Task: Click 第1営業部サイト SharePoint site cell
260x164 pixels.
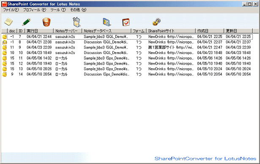Action: coord(171,48)
